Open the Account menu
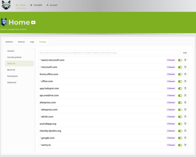Screen dimensions: 196x157 (52, 5)
